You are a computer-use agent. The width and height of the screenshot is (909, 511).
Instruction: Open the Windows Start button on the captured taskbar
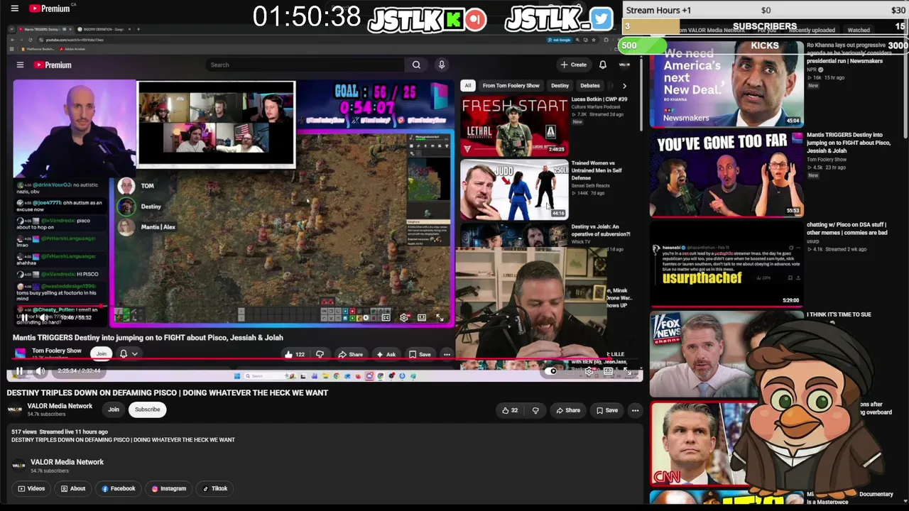pyautogui.click(x=237, y=375)
